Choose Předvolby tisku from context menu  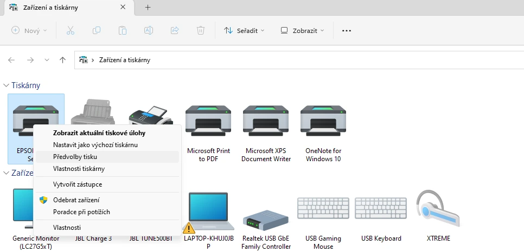pyautogui.click(x=75, y=157)
